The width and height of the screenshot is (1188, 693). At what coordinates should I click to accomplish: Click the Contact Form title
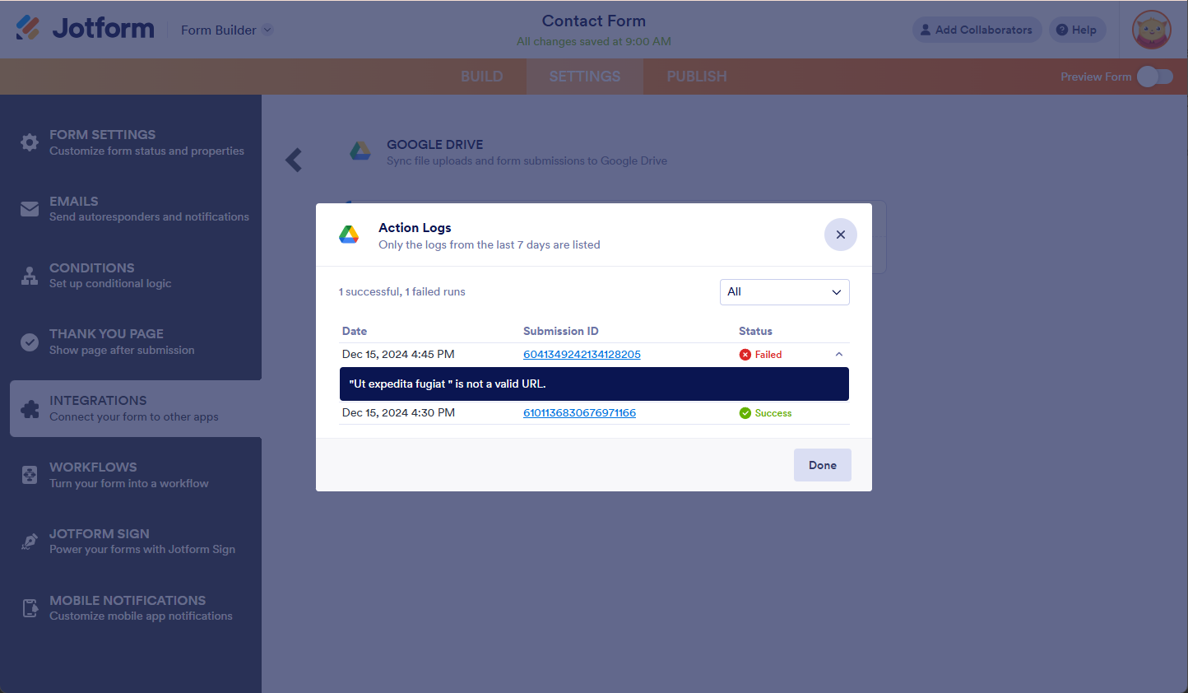pos(594,21)
